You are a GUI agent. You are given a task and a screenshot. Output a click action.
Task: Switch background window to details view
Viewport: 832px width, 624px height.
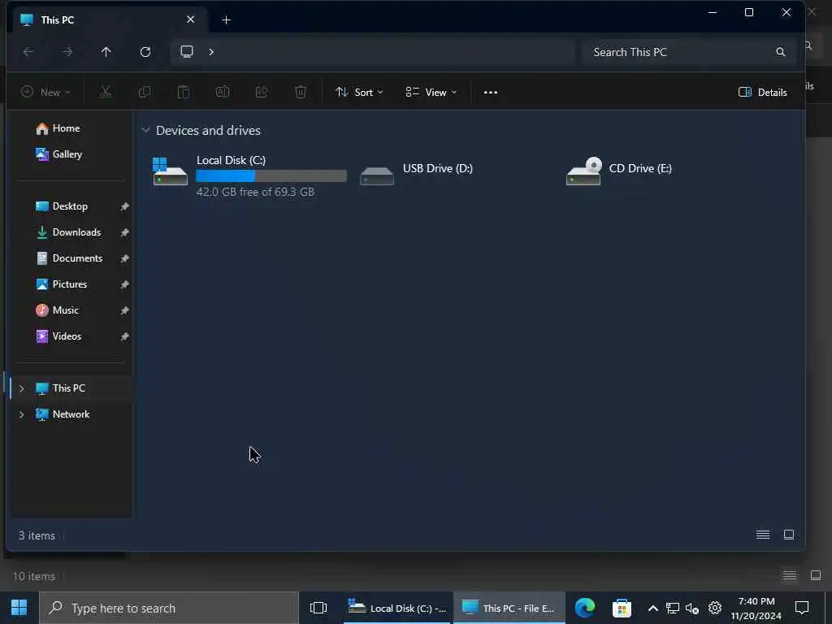tap(790, 575)
